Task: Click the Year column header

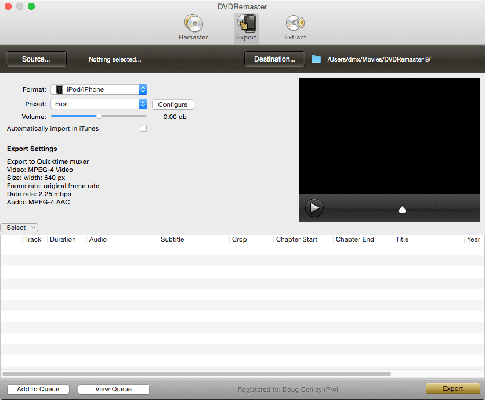Action: click(473, 239)
